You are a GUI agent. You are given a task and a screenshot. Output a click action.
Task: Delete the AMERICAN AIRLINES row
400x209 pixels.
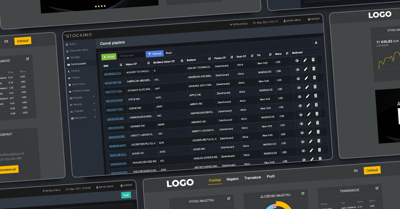(314, 69)
